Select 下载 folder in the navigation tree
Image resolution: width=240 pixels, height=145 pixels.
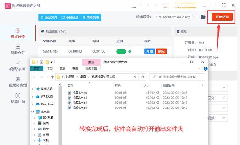tap(43, 140)
